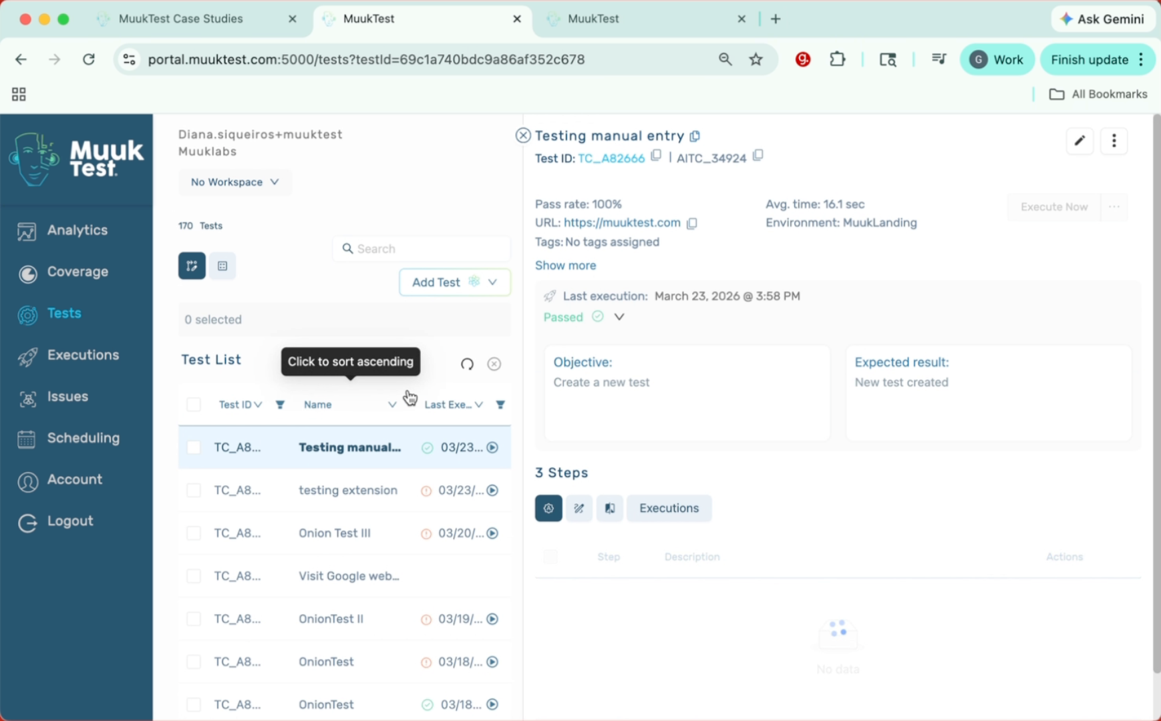Run the OnionTest II row
The height and width of the screenshot is (721, 1161).
coord(492,619)
